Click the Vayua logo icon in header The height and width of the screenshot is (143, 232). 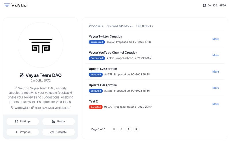coord(7,5)
